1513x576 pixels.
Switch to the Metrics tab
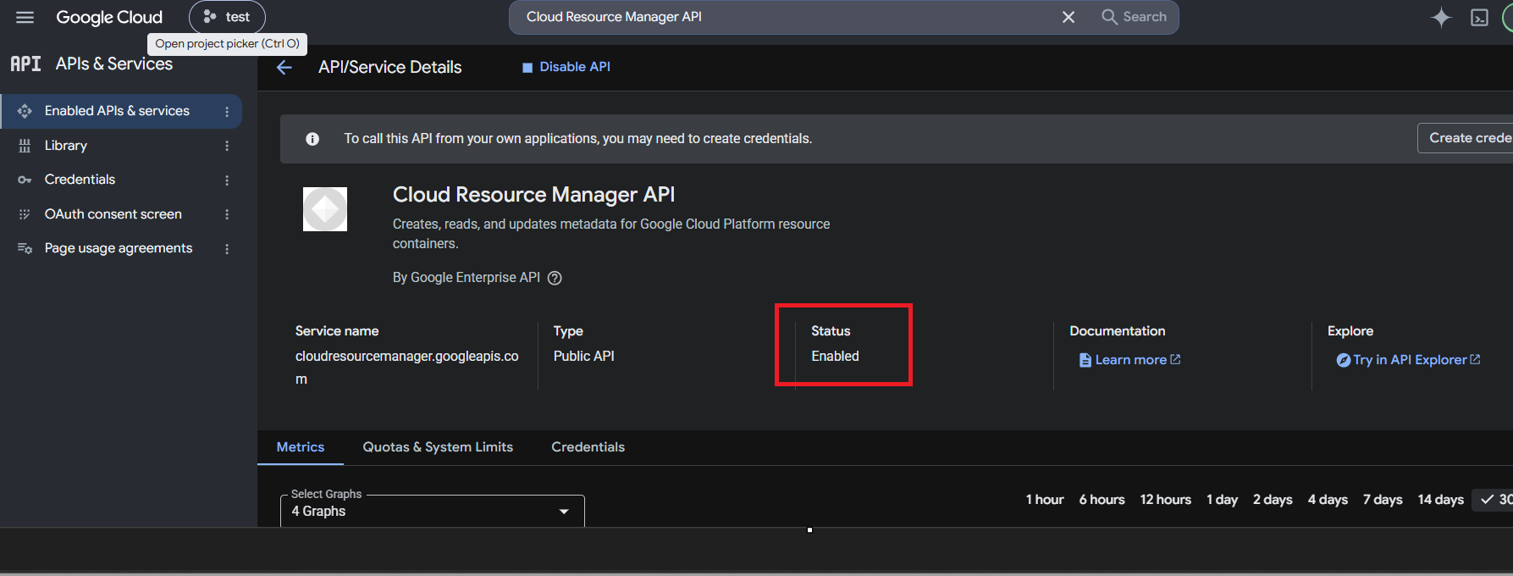[x=301, y=447]
